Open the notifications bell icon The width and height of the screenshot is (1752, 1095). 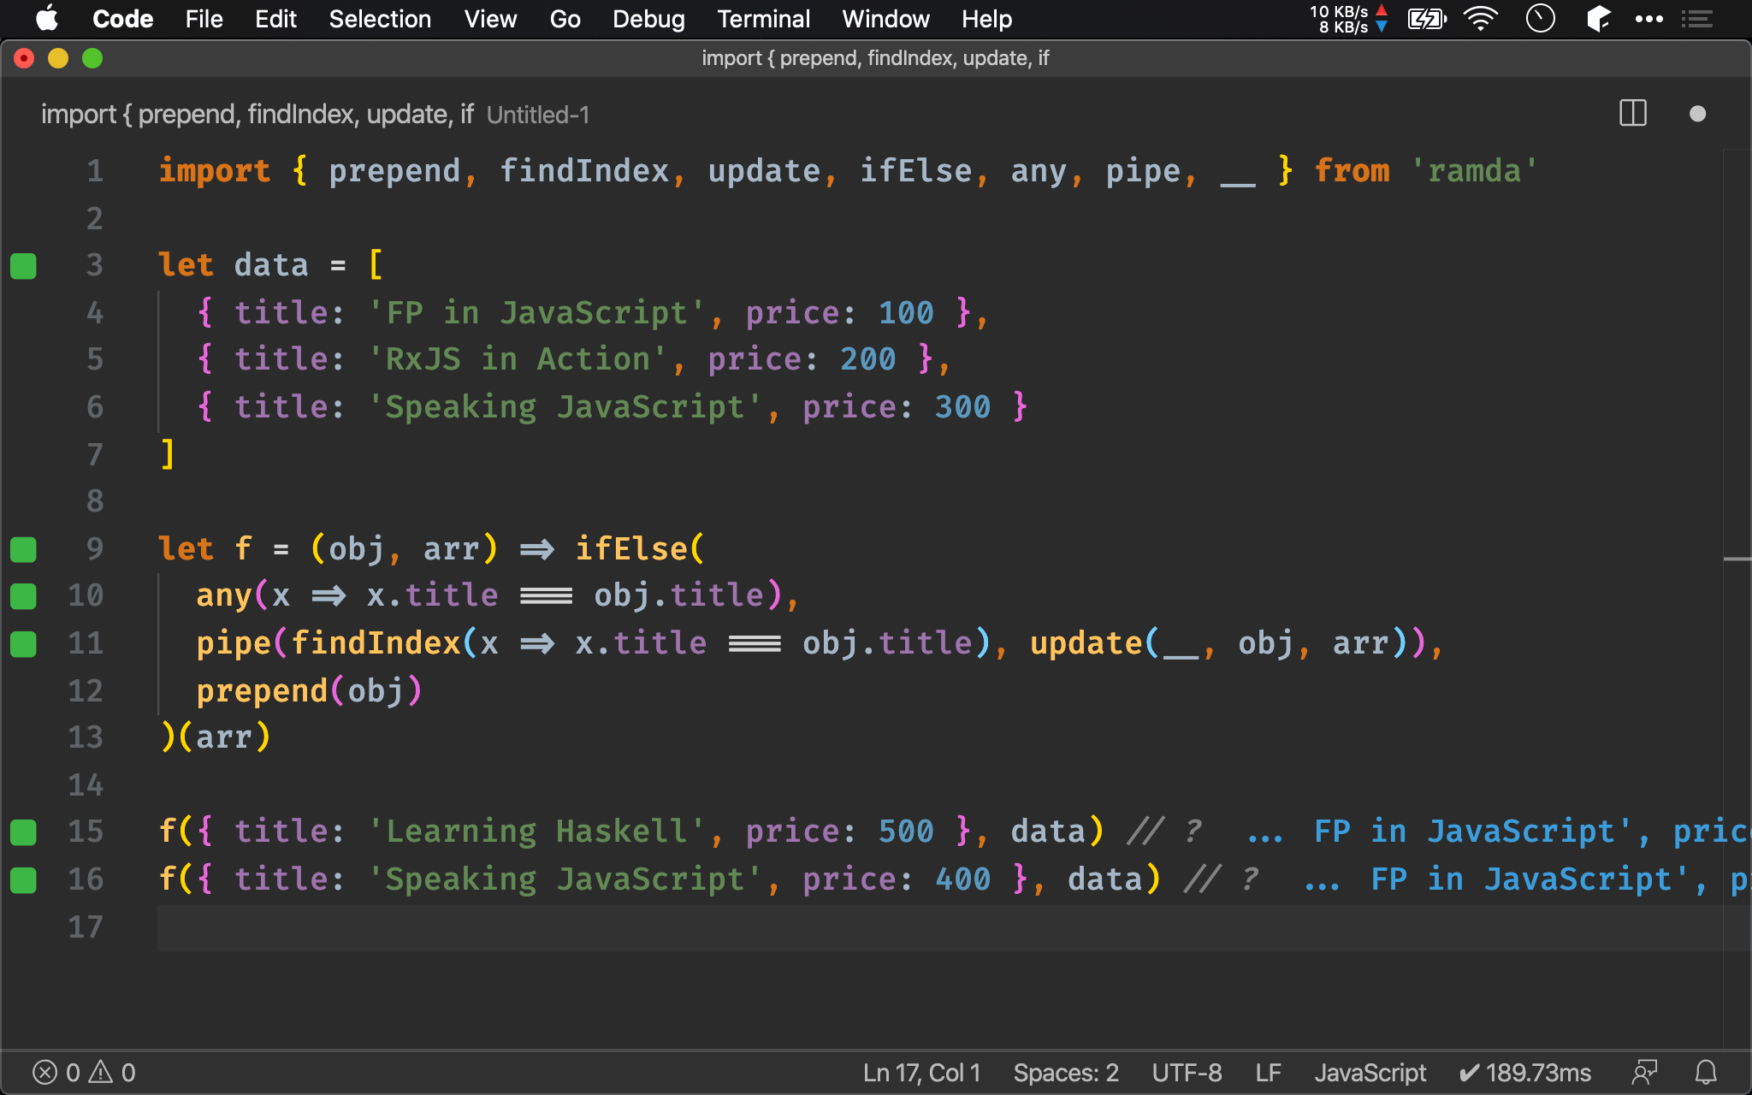1706,1072
